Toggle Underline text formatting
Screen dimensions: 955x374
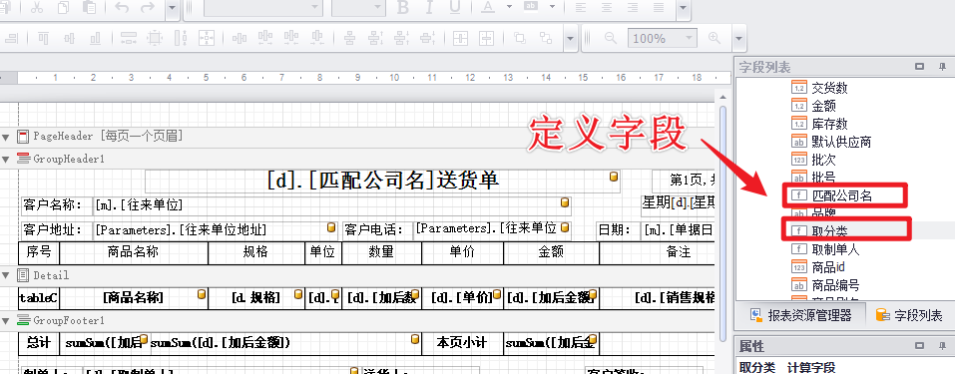pos(455,7)
